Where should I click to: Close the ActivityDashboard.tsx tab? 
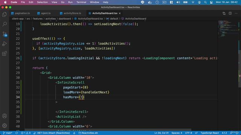tap(120, 13)
